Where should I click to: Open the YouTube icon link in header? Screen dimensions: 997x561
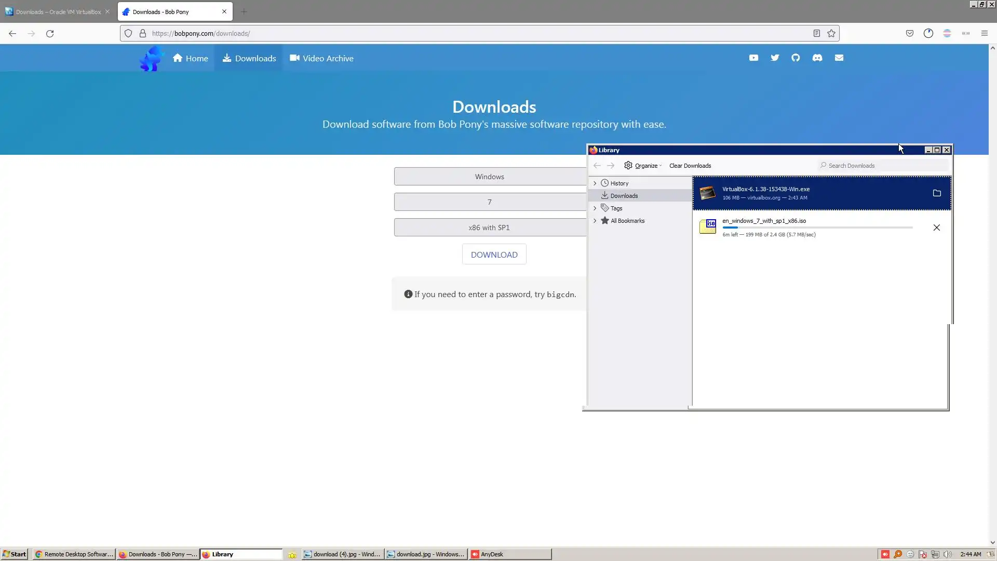(753, 58)
